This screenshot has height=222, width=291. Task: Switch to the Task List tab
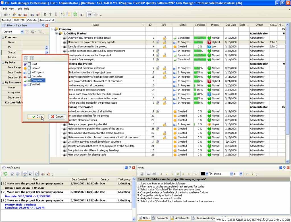[6, 20]
